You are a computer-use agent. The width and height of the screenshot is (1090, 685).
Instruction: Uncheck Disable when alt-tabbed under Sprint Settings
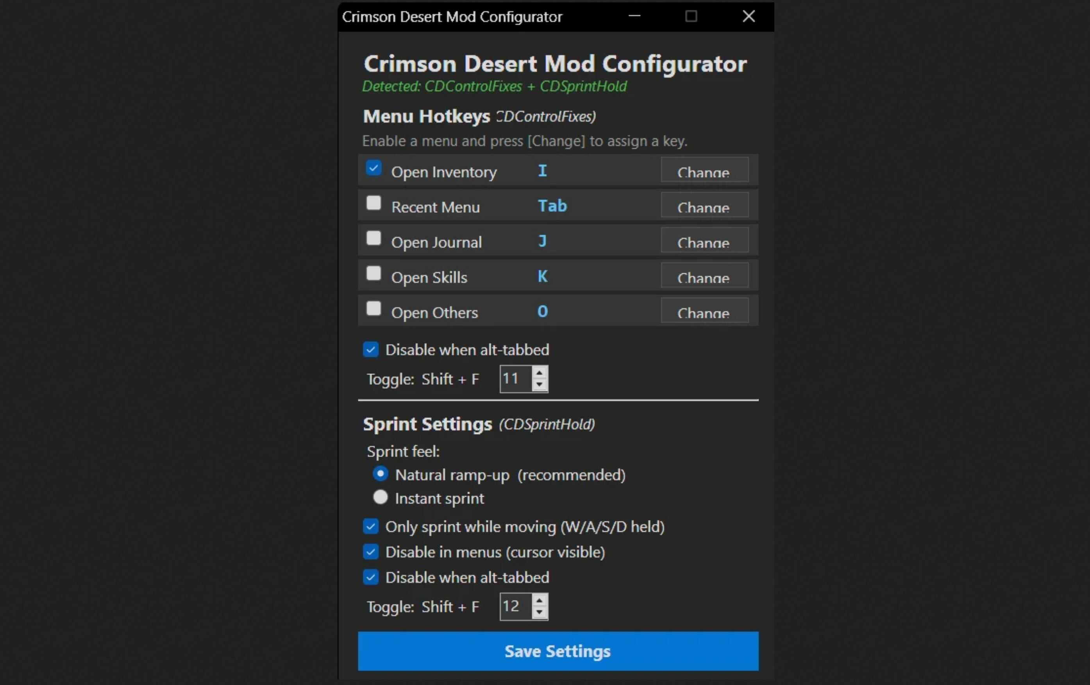371,577
